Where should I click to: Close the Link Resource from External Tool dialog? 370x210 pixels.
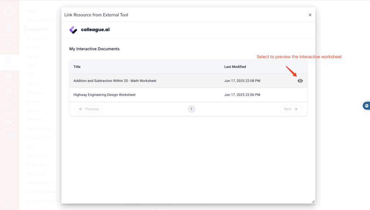(x=310, y=15)
